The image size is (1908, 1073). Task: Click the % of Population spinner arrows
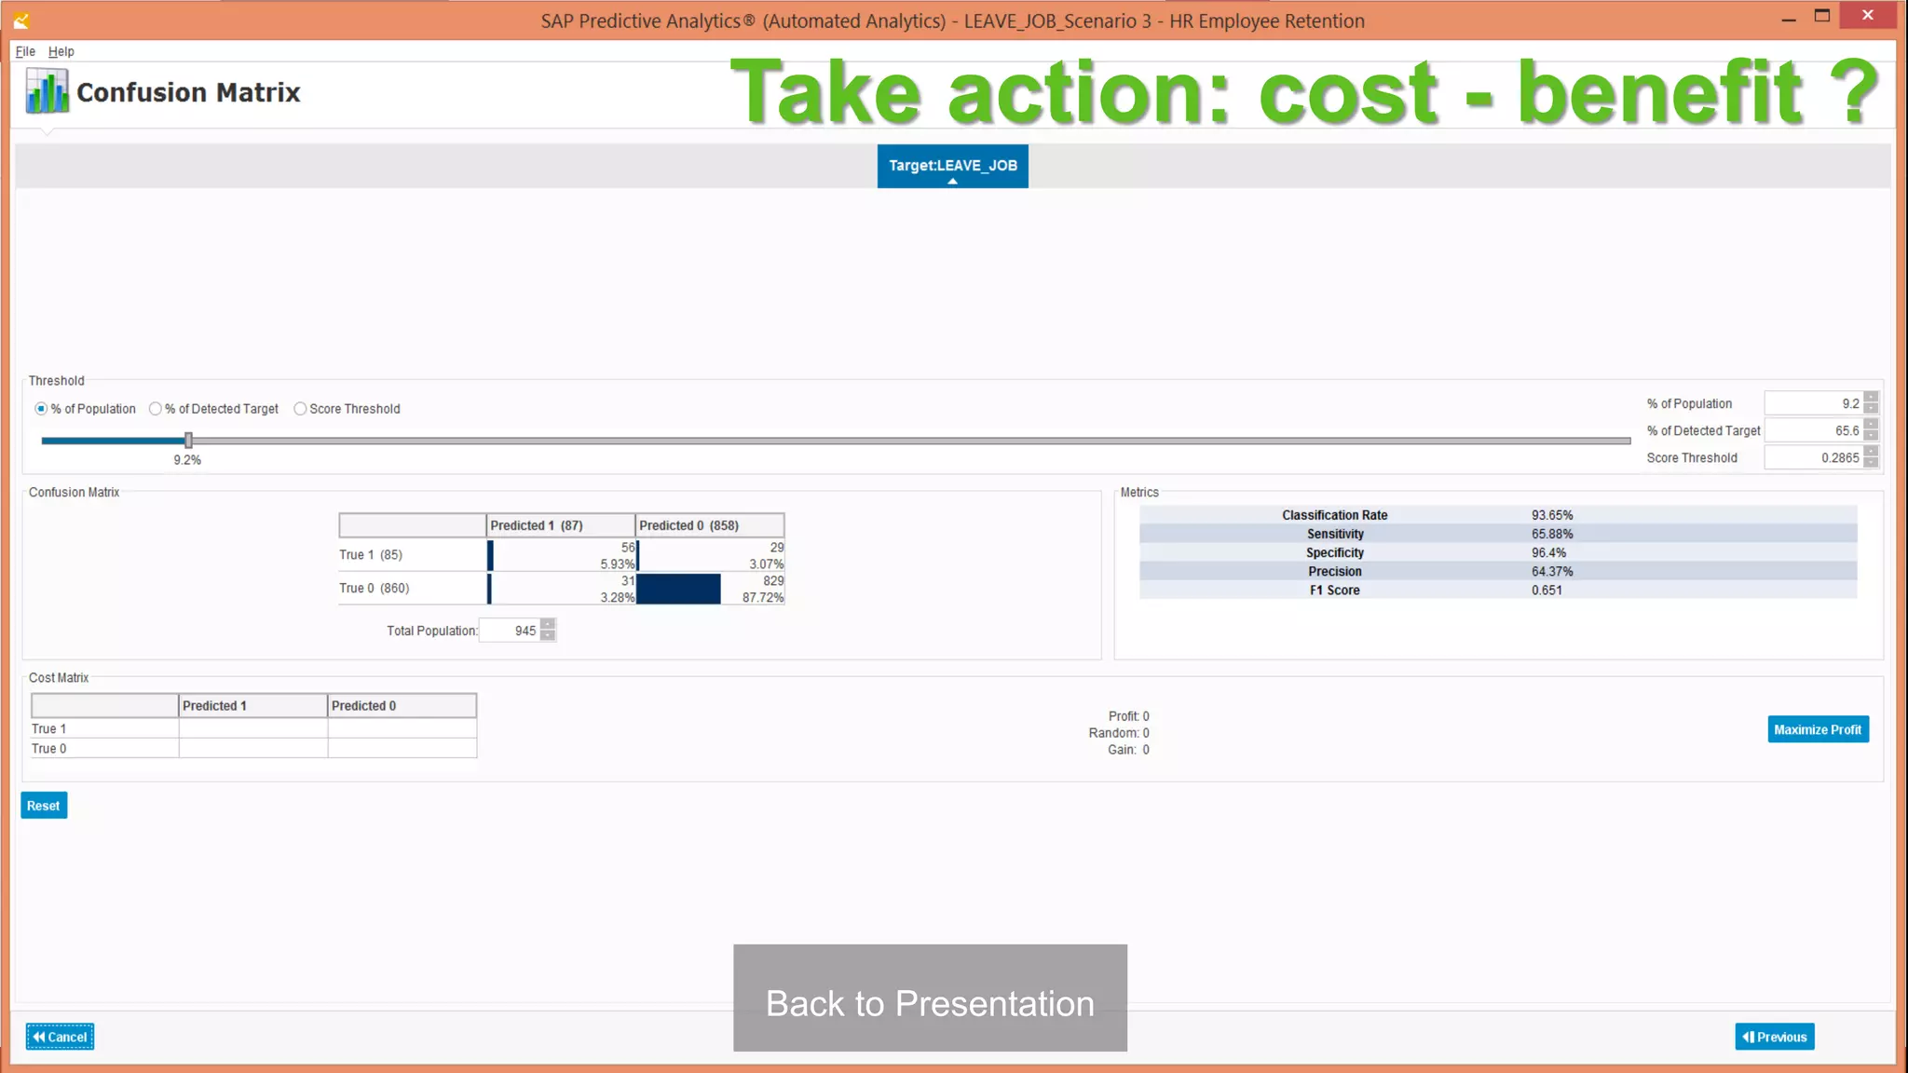coord(1871,403)
